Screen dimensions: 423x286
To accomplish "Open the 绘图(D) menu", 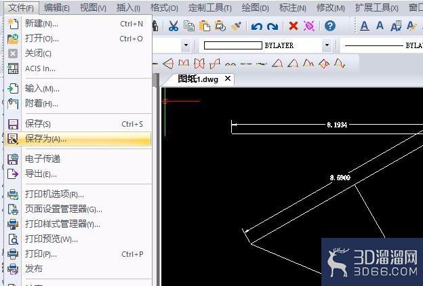I will pyautogui.click(x=255, y=7).
